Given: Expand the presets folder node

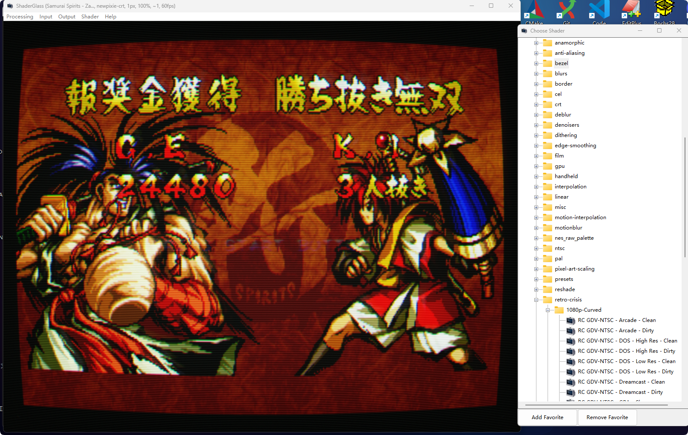Looking at the screenshot, I should pyautogui.click(x=536, y=279).
